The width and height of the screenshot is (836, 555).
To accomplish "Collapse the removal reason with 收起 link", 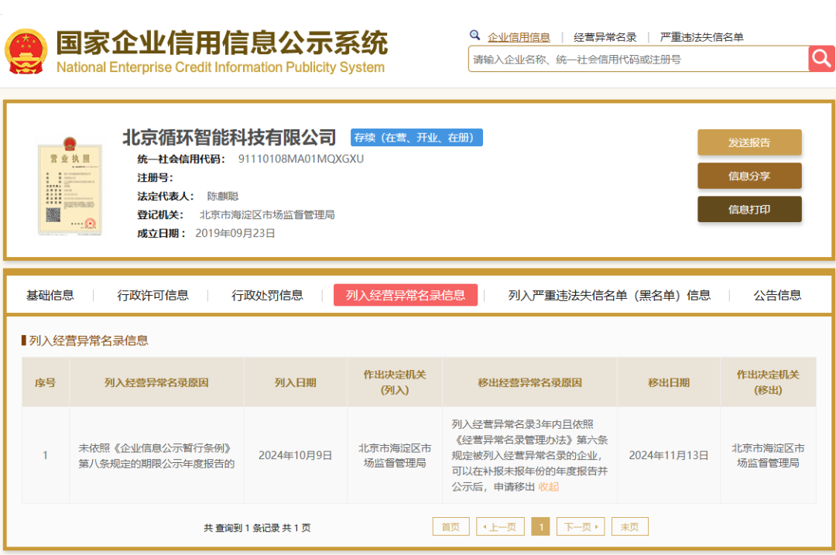I will point(549,487).
